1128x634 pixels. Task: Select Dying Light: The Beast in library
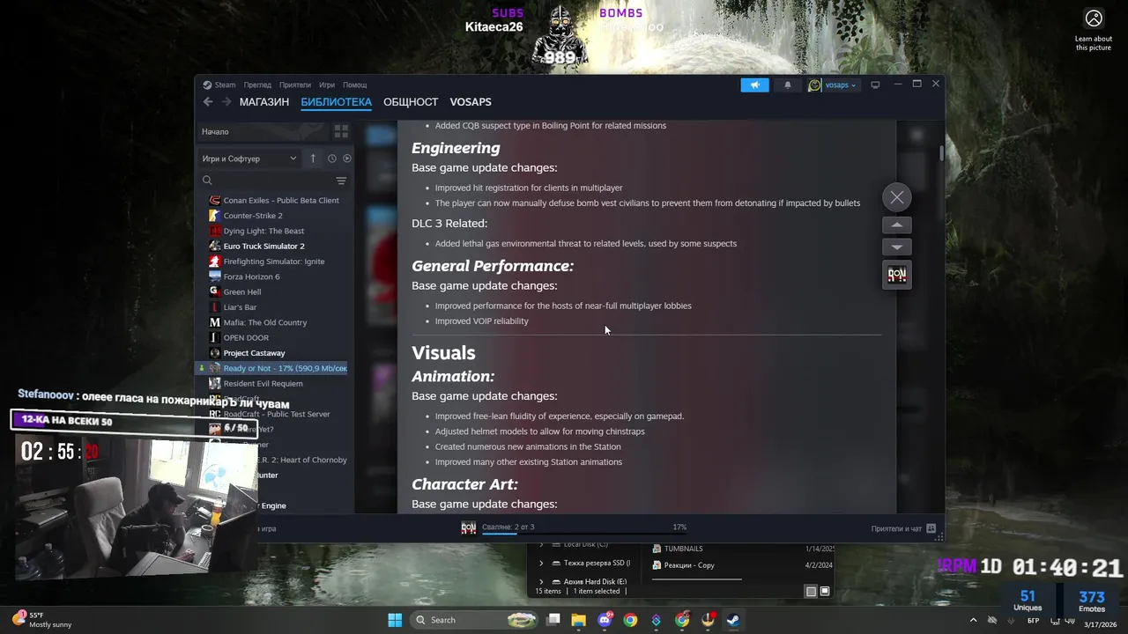pyautogui.click(x=263, y=231)
